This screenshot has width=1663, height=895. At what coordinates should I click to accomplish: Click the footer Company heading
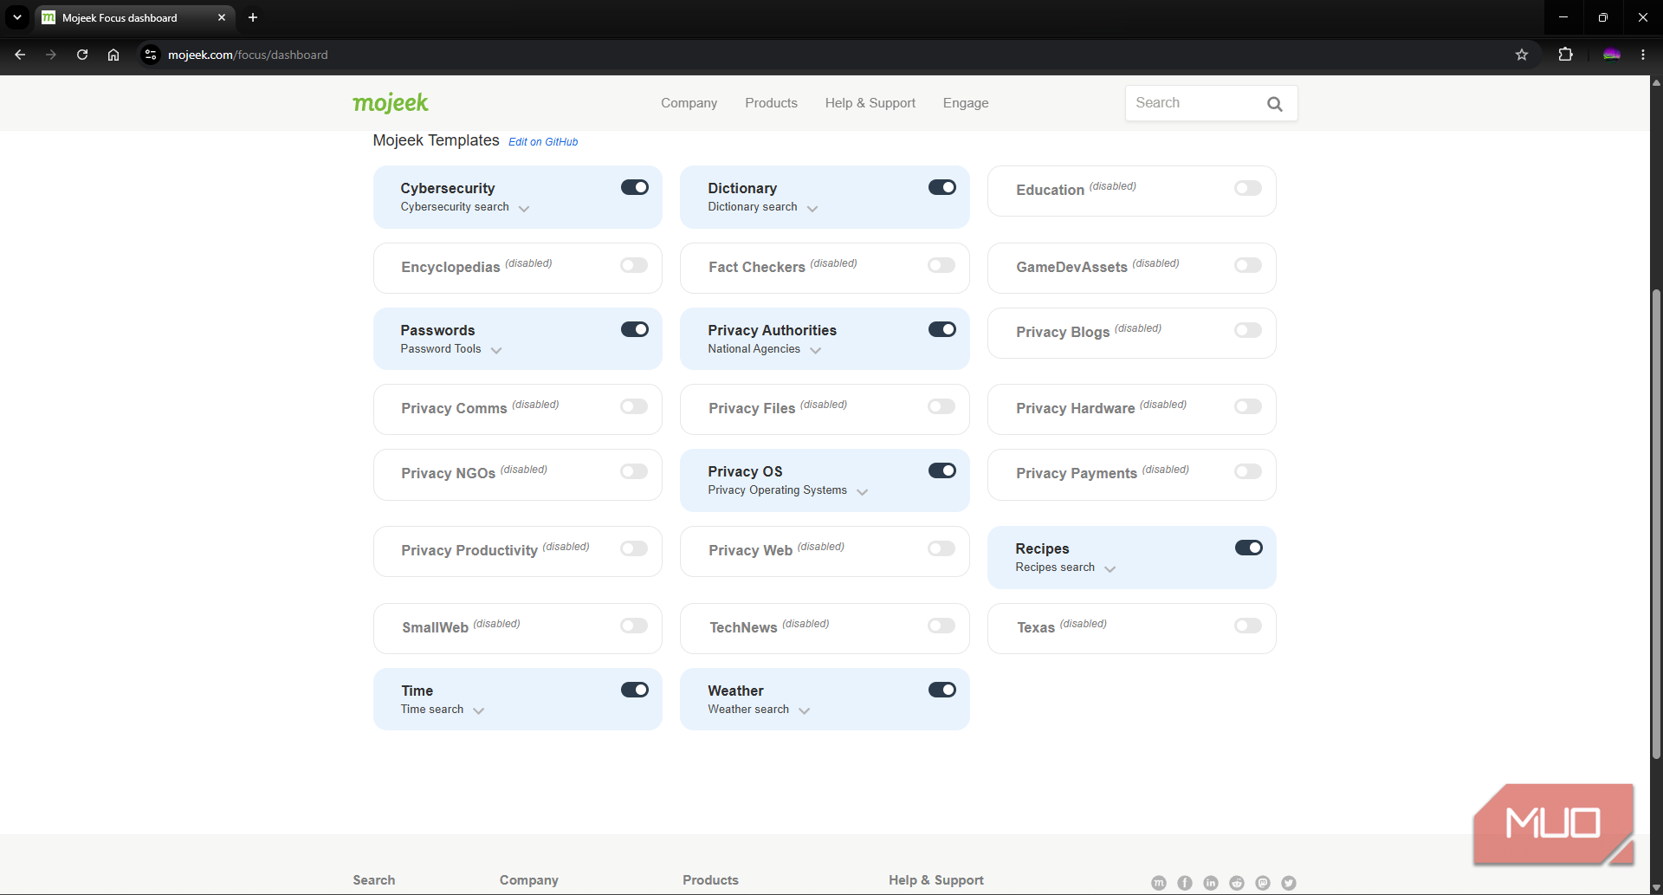pyautogui.click(x=529, y=880)
